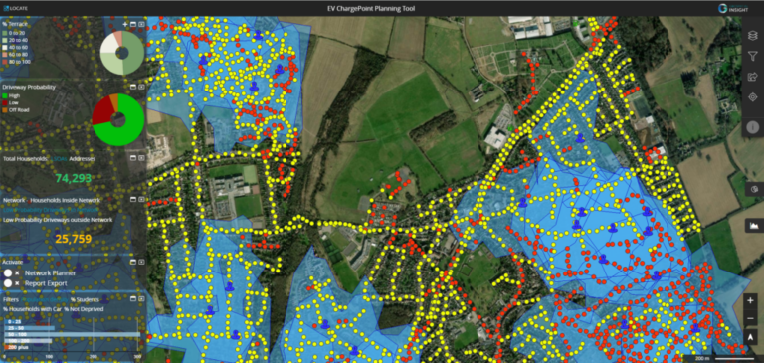Image resolution: width=764 pixels, height=363 pixels.
Task: Open the map layers icon
Action: [x=753, y=35]
